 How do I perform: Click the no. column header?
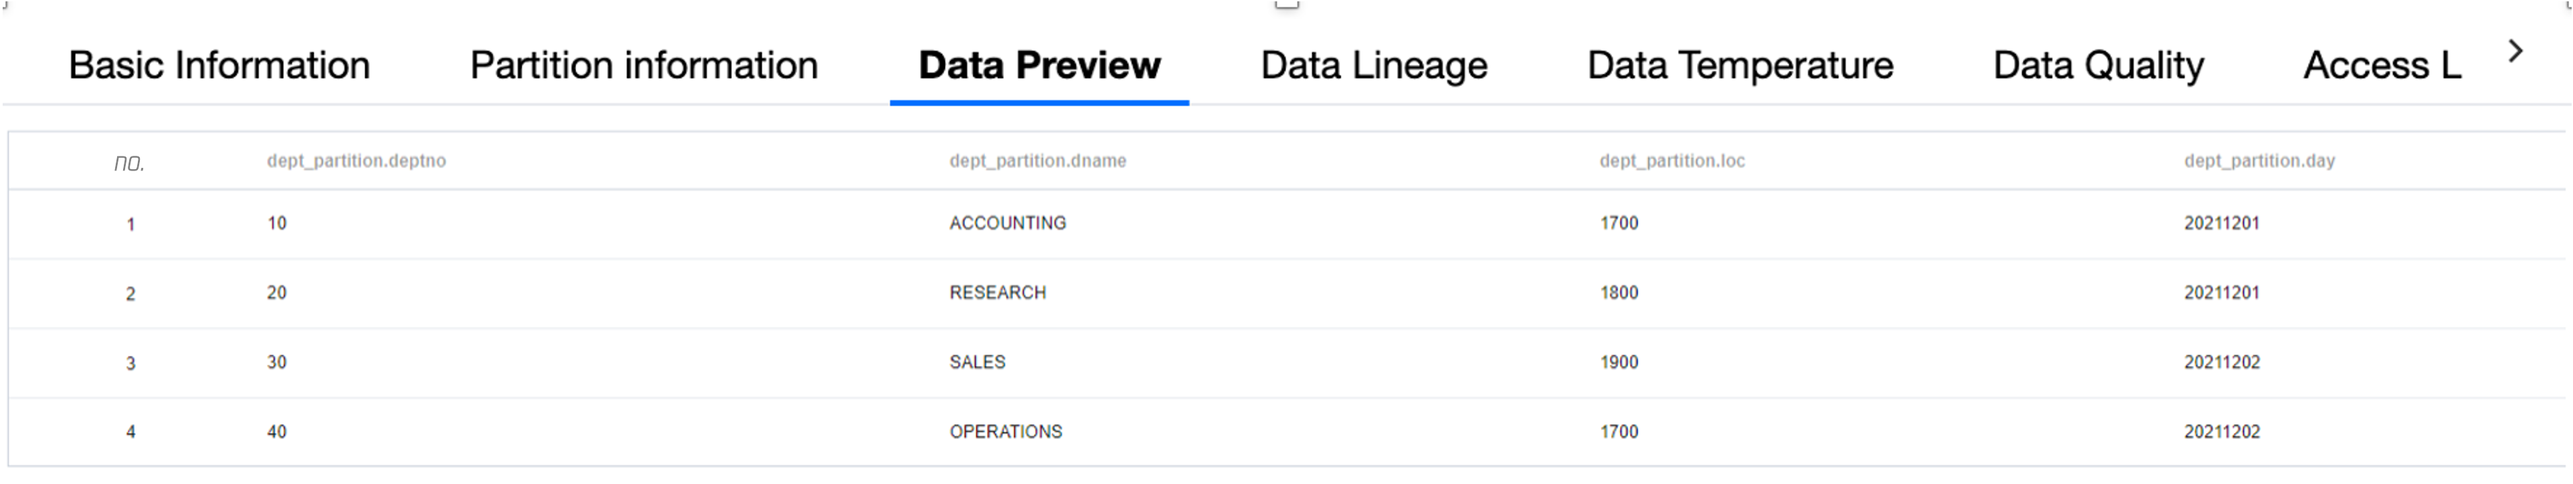129,164
